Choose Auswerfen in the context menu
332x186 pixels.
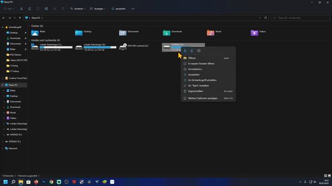209,74
